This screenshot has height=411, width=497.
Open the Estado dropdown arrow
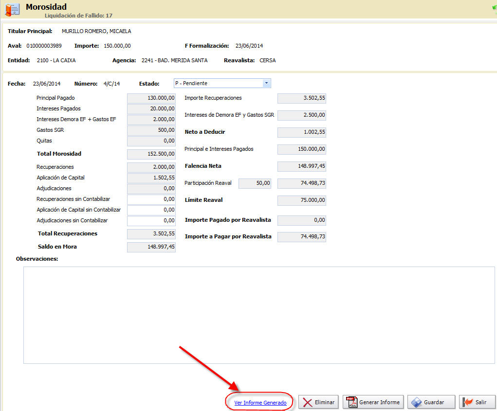pos(267,83)
